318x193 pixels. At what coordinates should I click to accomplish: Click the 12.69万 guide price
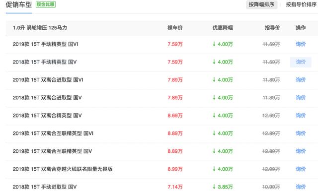(271, 116)
